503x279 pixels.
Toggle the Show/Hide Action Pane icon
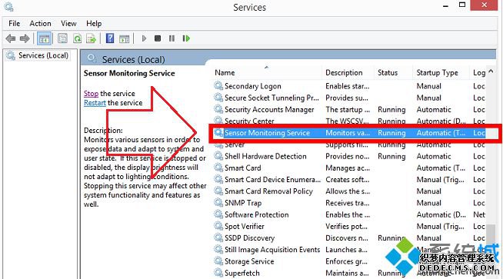[124, 38]
